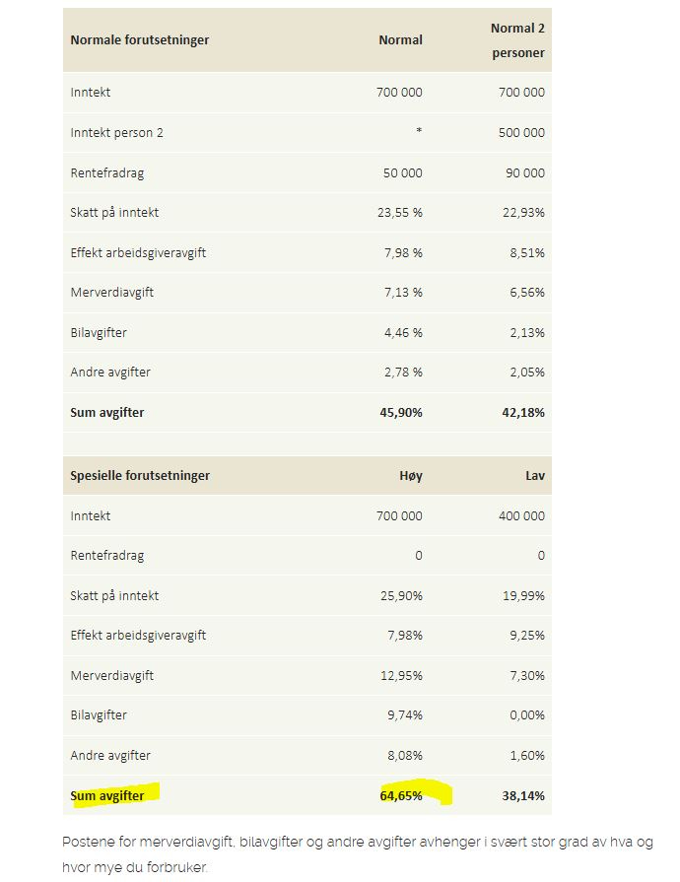The height and width of the screenshot is (882, 680).
Task: Click the 4,46 % Bilavgifter value
Action: click(402, 332)
